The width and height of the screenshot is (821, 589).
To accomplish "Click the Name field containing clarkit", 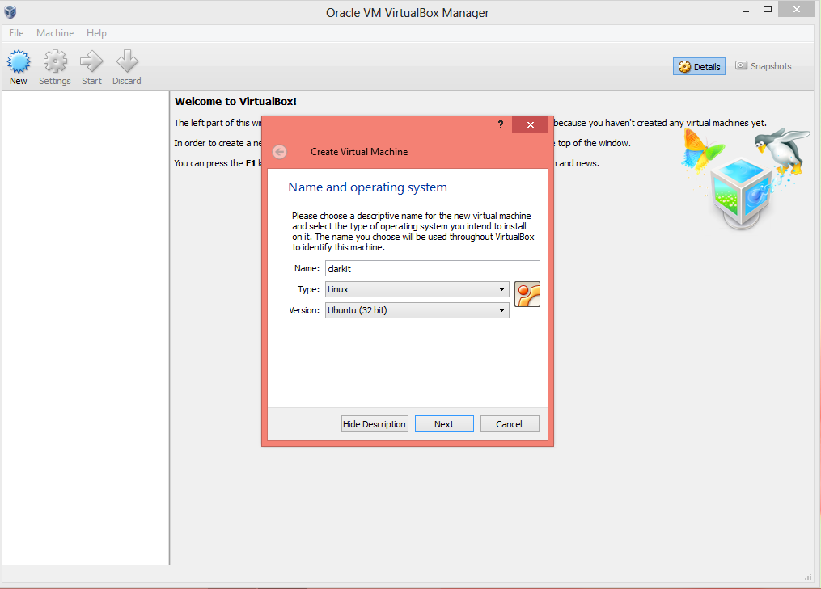I will coord(431,268).
